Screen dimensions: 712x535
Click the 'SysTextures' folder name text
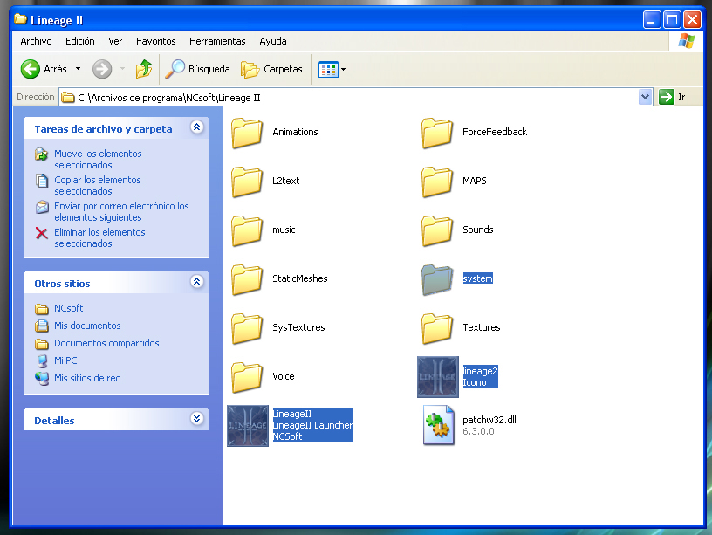click(298, 327)
